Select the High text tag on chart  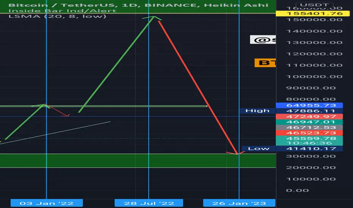[257, 111]
